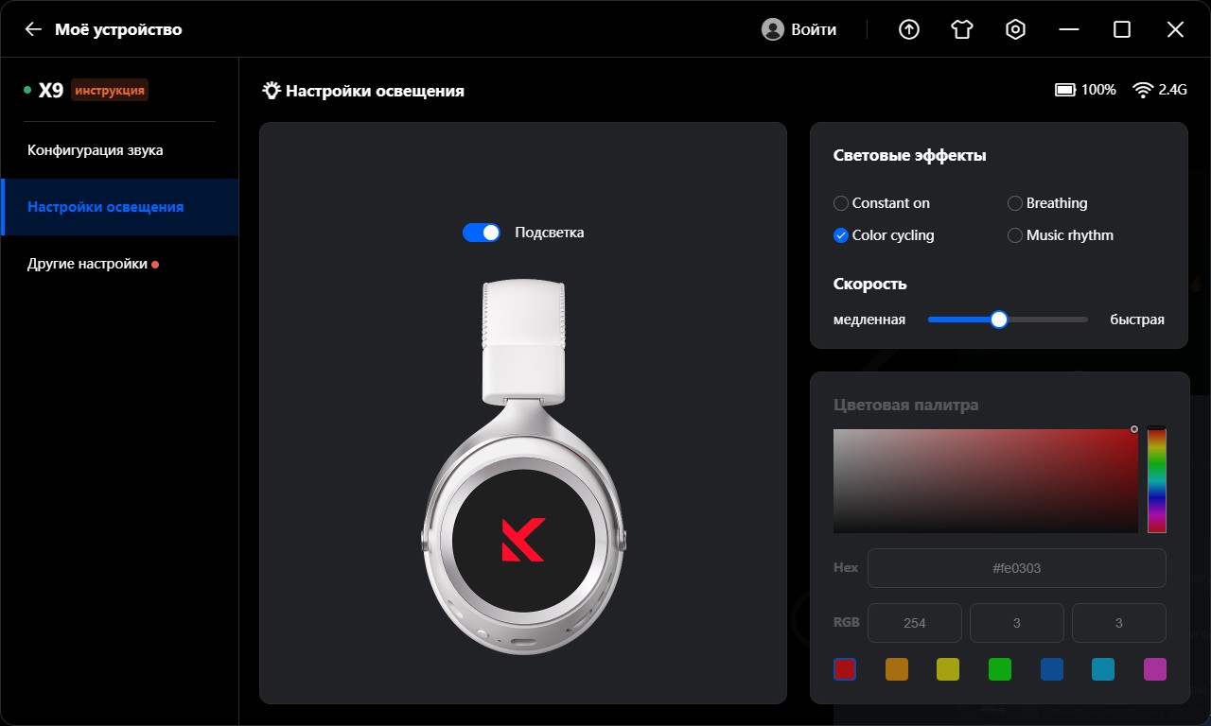Click the Моё устройство title
This screenshot has height=726, width=1211.
click(118, 29)
